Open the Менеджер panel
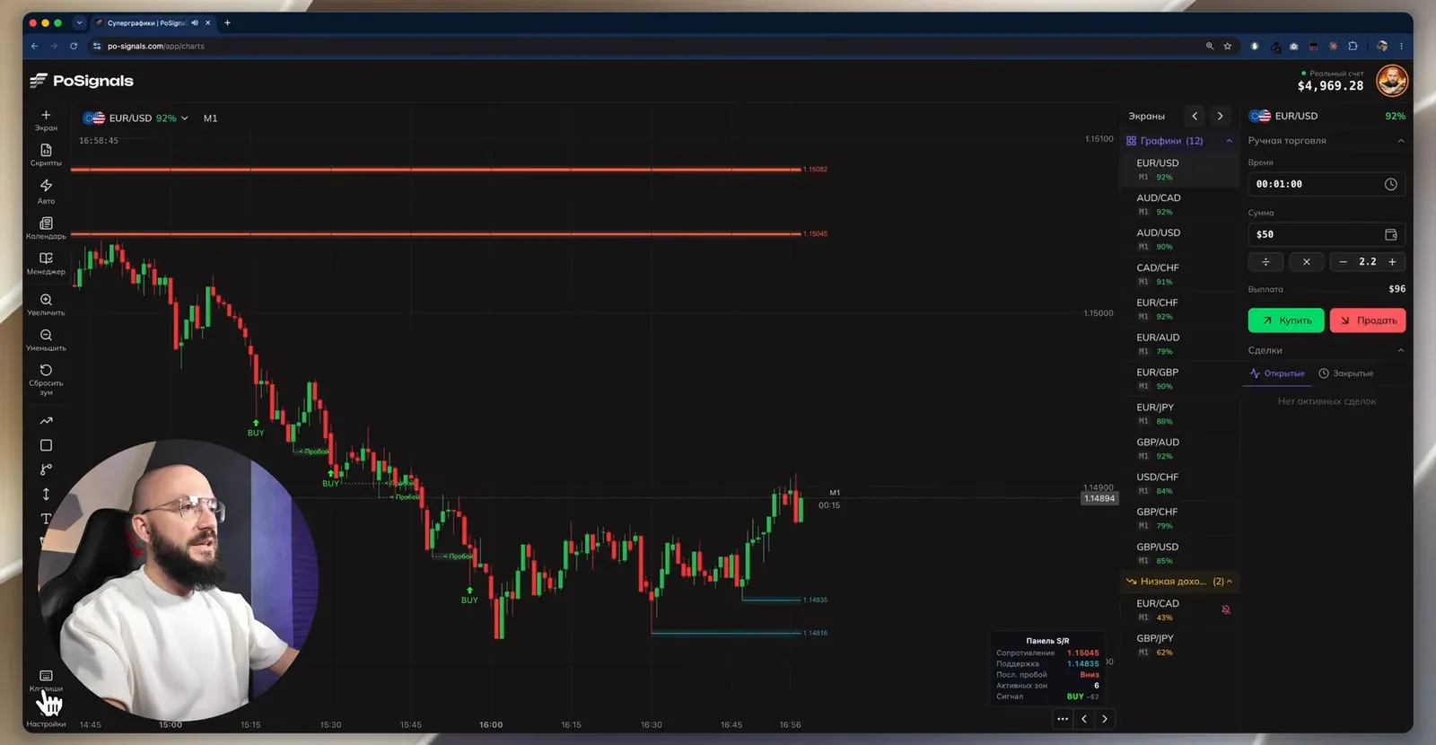 pos(46,262)
